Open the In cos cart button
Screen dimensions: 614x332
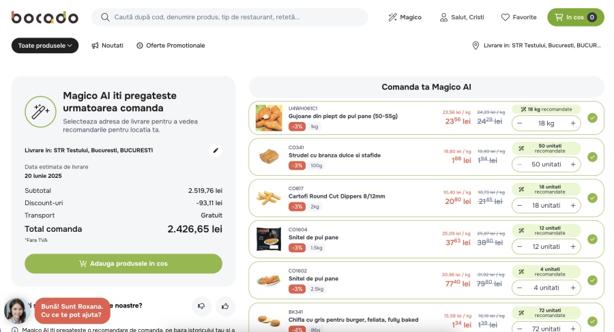(x=575, y=17)
